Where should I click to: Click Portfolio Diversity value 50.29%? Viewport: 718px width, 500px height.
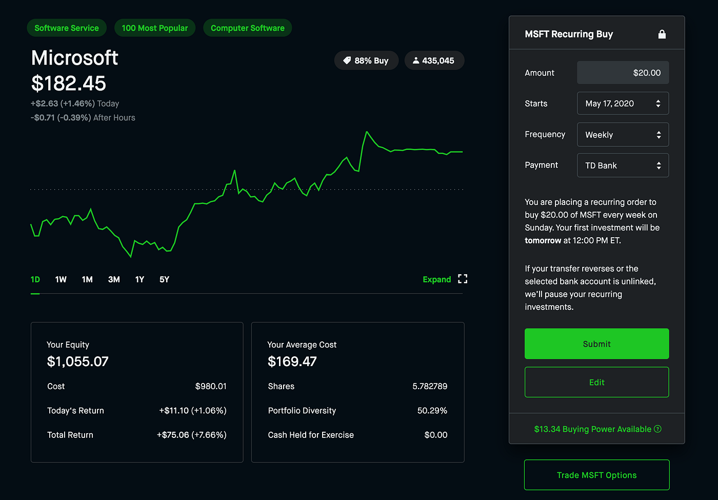(x=432, y=411)
